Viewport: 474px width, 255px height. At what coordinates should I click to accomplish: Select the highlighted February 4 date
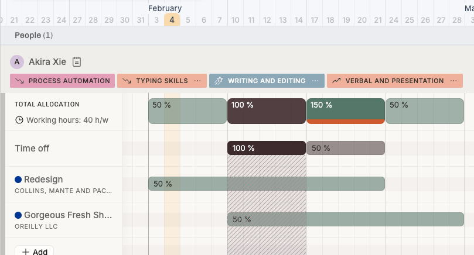tap(172, 20)
